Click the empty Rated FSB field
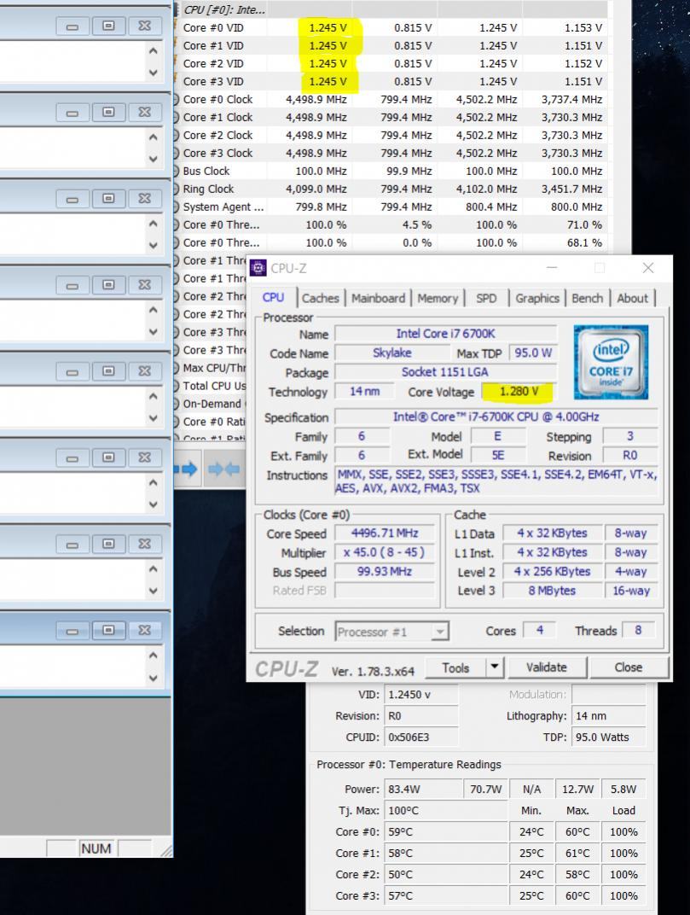Image resolution: width=690 pixels, height=915 pixels. coord(385,591)
